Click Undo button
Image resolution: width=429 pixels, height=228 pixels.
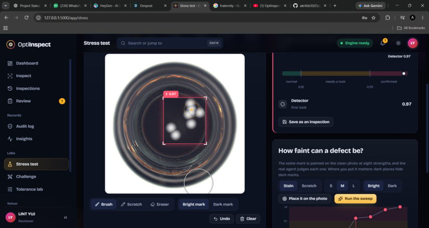pos(221,219)
